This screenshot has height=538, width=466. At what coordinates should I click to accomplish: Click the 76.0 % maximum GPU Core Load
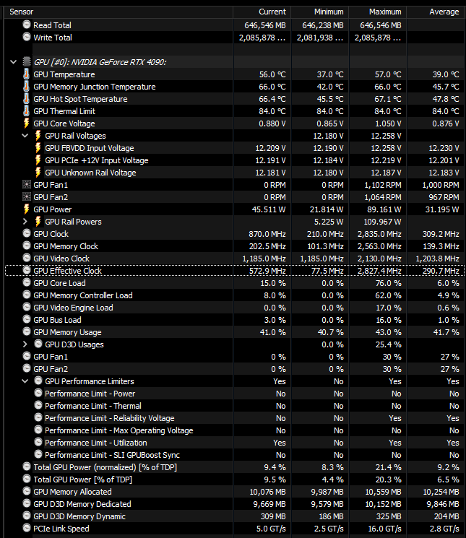(388, 283)
